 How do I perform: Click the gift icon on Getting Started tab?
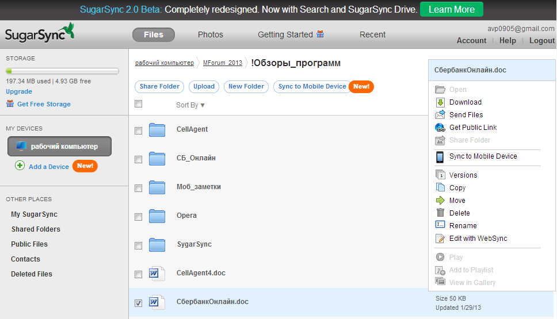pos(320,34)
